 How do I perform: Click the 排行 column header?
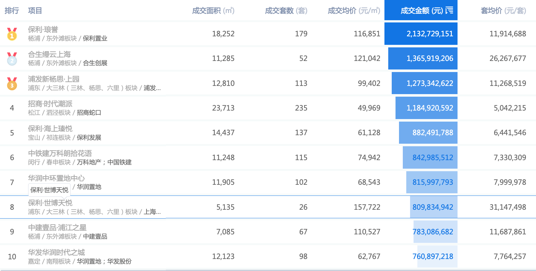[12, 11]
